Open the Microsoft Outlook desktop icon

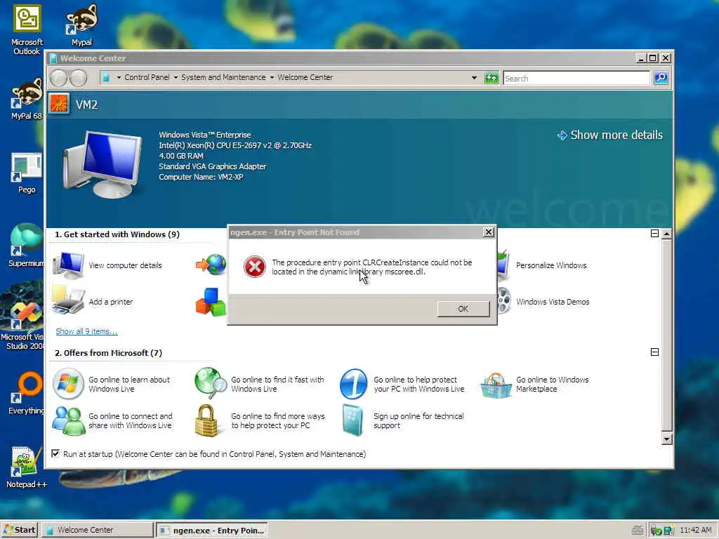point(27,29)
